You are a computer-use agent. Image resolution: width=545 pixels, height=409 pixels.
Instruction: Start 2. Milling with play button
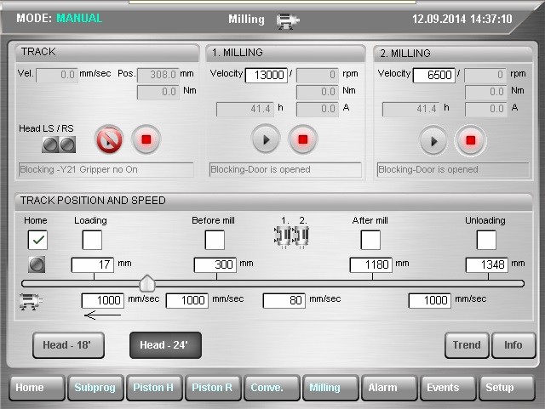(x=433, y=141)
